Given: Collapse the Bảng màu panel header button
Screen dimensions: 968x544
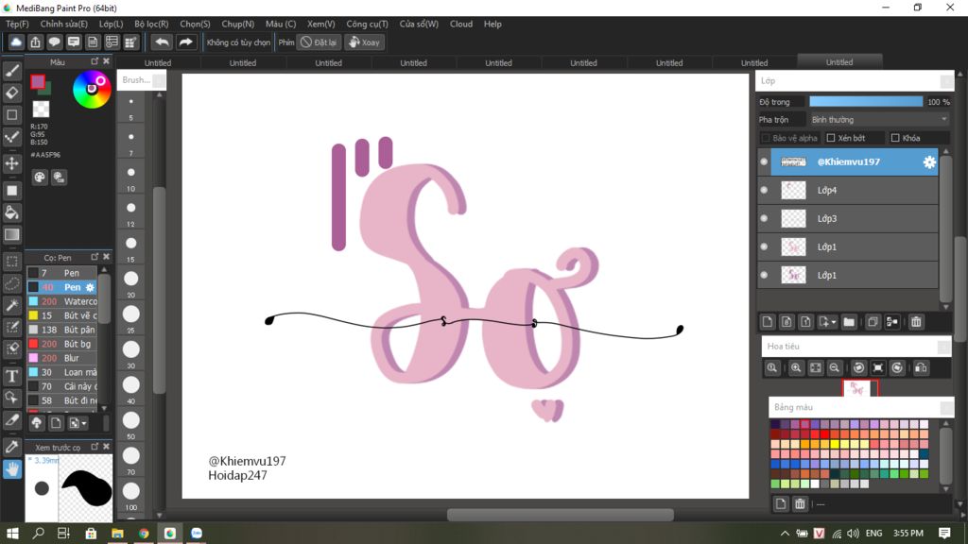Looking at the screenshot, I should tap(946, 408).
